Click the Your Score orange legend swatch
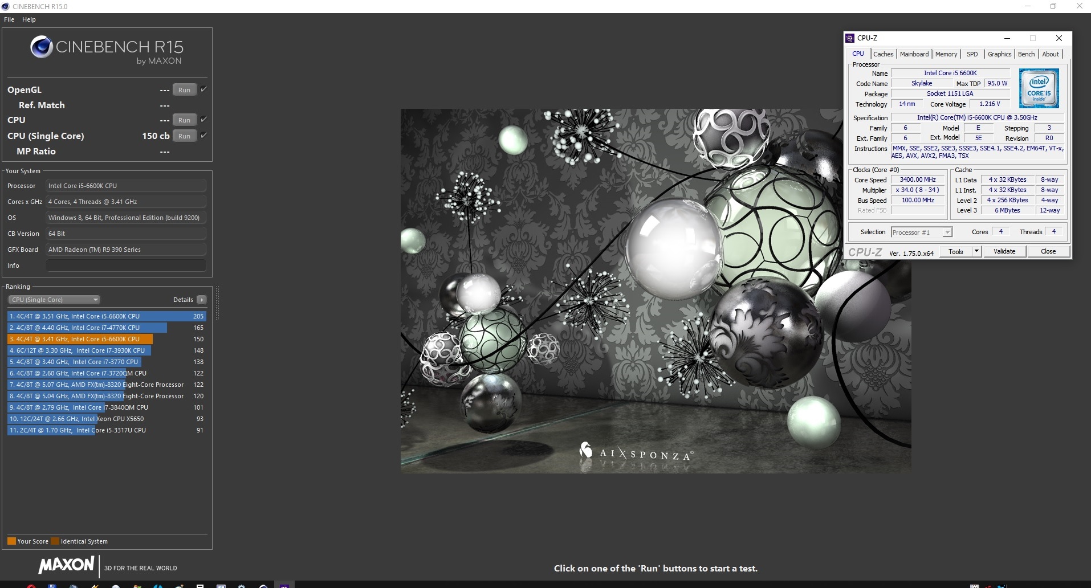 (x=11, y=541)
